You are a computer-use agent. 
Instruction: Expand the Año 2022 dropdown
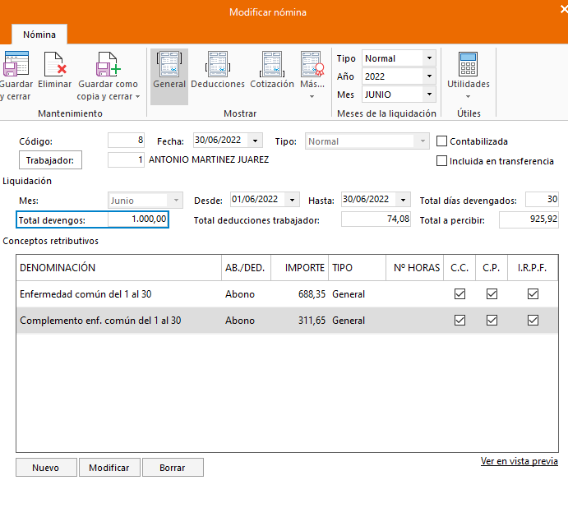[428, 76]
